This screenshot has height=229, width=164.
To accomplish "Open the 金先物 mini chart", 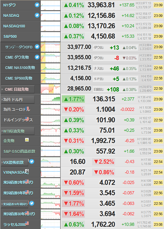I will pyautogui.click(x=50, y=141).
